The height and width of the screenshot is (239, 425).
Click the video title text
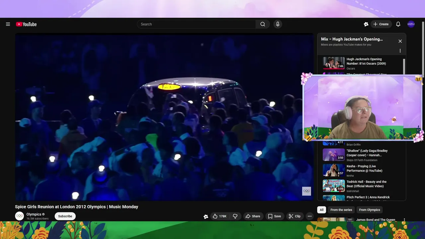[76, 207]
